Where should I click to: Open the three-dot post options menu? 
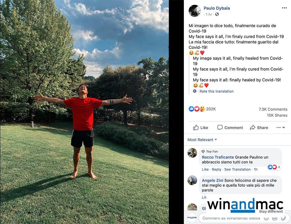coord(284,8)
